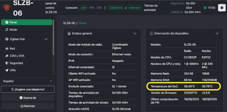Click the green clock icon beside 17:00

pos(205,8)
